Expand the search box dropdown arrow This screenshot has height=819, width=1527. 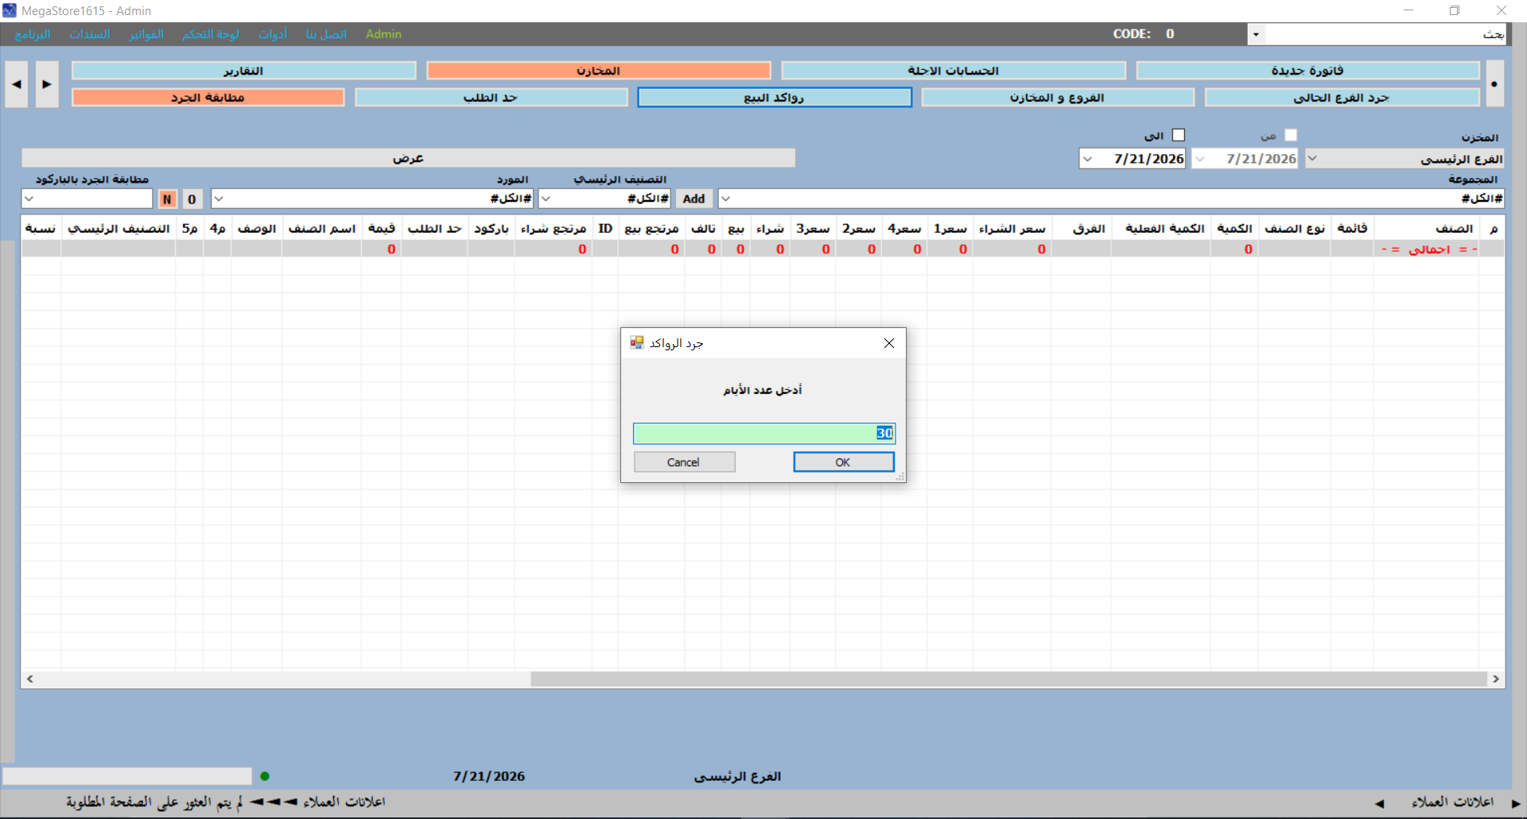point(1256,34)
